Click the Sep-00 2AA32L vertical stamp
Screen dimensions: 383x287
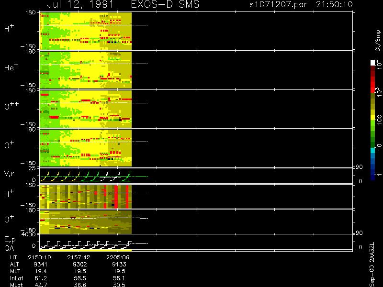[x=372, y=265]
